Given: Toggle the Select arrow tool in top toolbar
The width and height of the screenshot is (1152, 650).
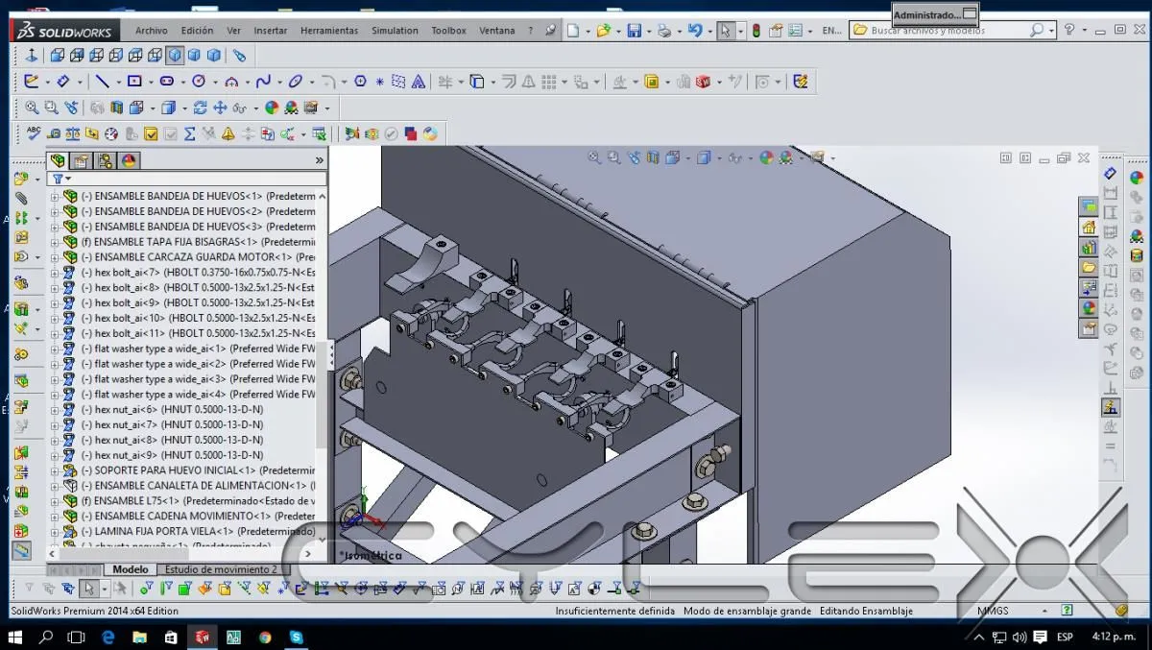Looking at the screenshot, I should pyautogui.click(x=725, y=31).
